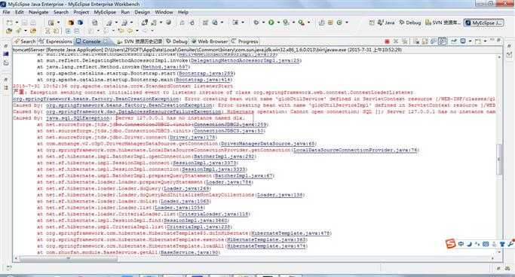Image resolution: width=515 pixels, height=277 pixels.
Task: Click the Debug bug icon in the toolbar
Action: (x=256, y=23)
